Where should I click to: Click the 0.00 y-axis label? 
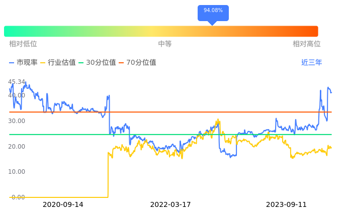pyautogui.click(x=18, y=197)
